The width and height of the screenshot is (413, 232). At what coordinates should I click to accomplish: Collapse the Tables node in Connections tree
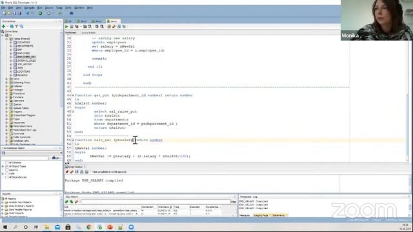coord(6,39)
